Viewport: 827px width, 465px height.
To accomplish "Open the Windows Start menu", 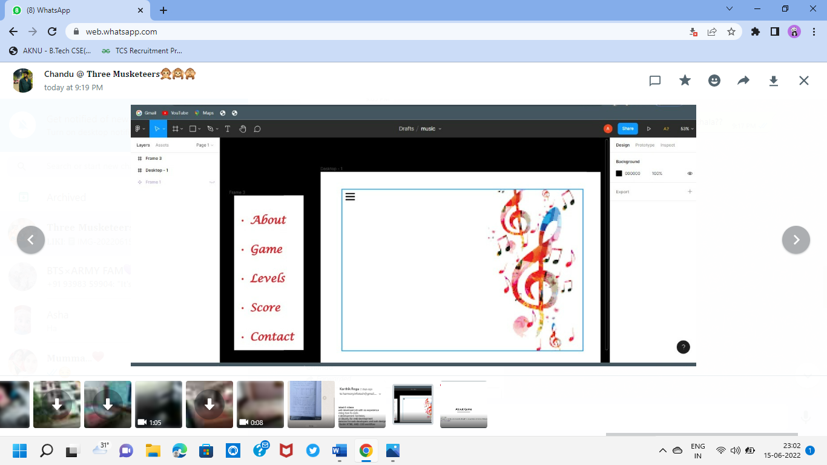I will coord(19,450).
